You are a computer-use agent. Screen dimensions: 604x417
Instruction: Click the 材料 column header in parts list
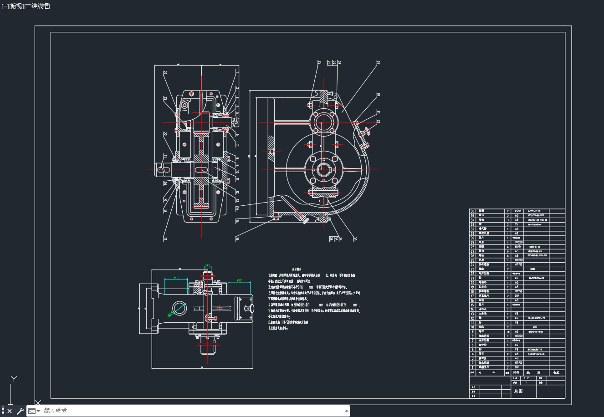pyautogui.click(x=517, y=372)
